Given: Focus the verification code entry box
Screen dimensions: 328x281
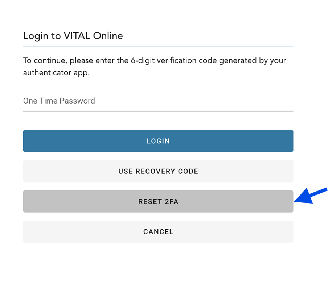Looking at the screenshot, I should tap(158, 101).
